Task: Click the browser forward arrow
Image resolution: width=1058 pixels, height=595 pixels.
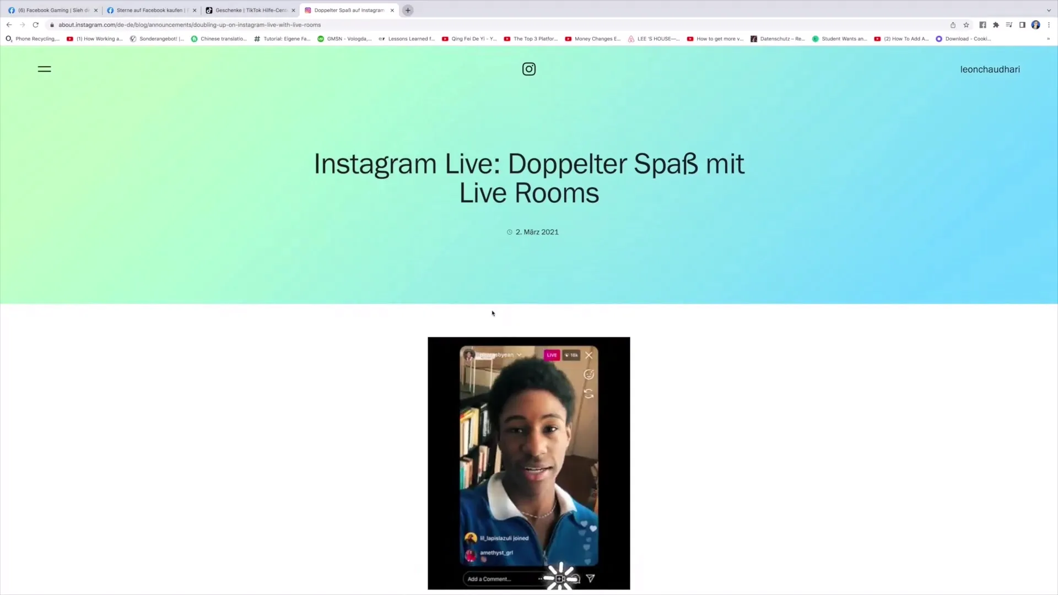Action: tap(22, 25)
